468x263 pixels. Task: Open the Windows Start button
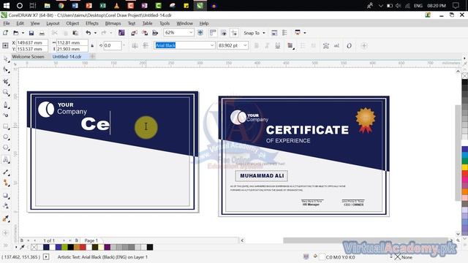coord(6,5)
